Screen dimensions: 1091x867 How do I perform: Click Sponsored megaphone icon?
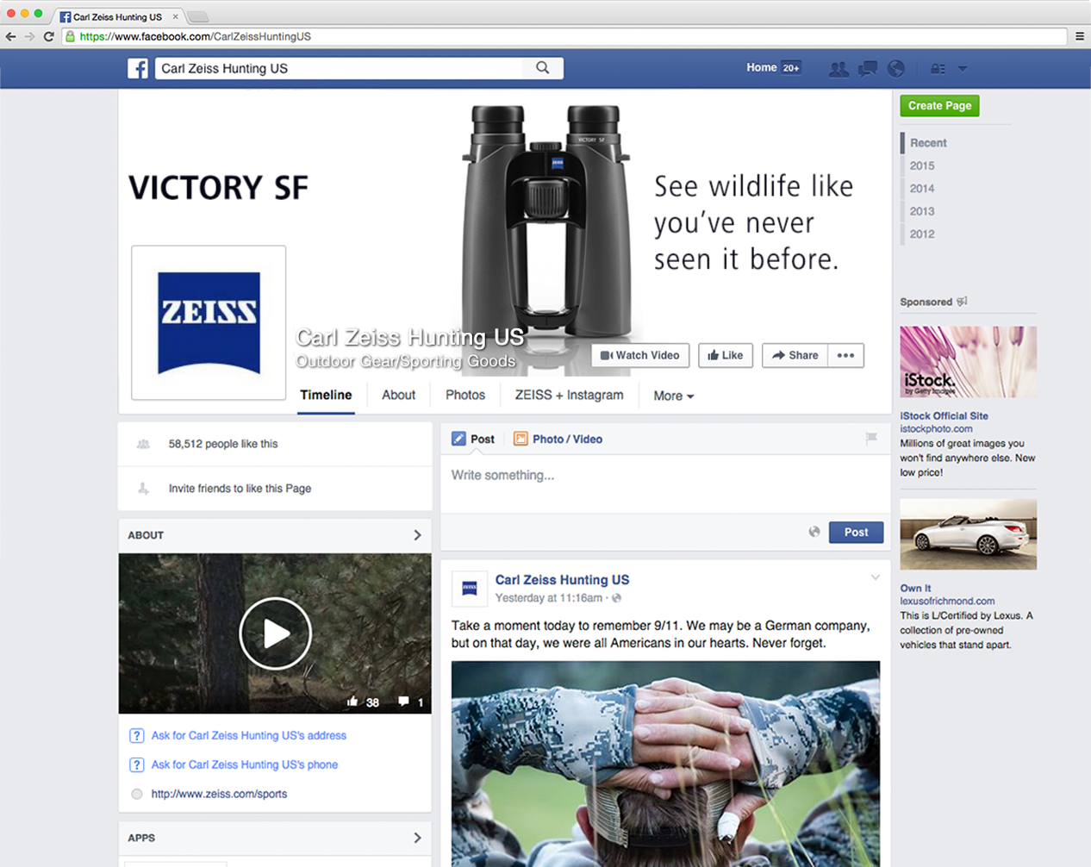[962, 302]
